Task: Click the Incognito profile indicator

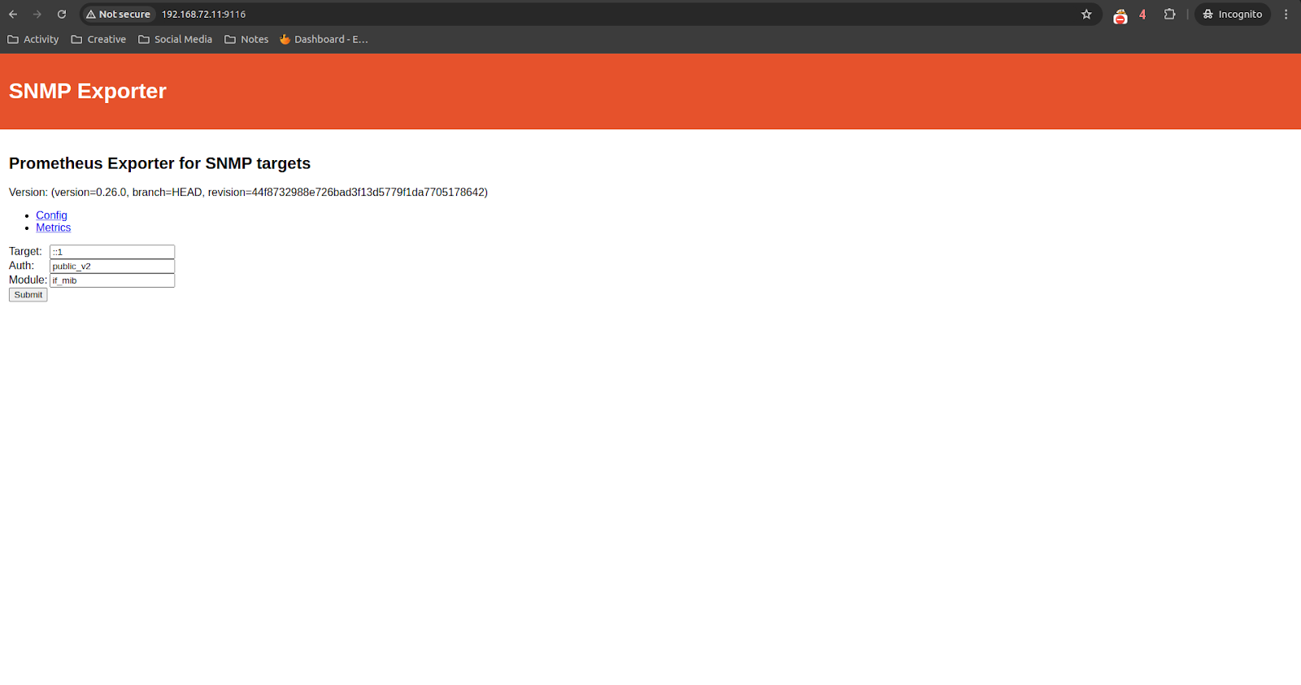Action: [1232, 14]
